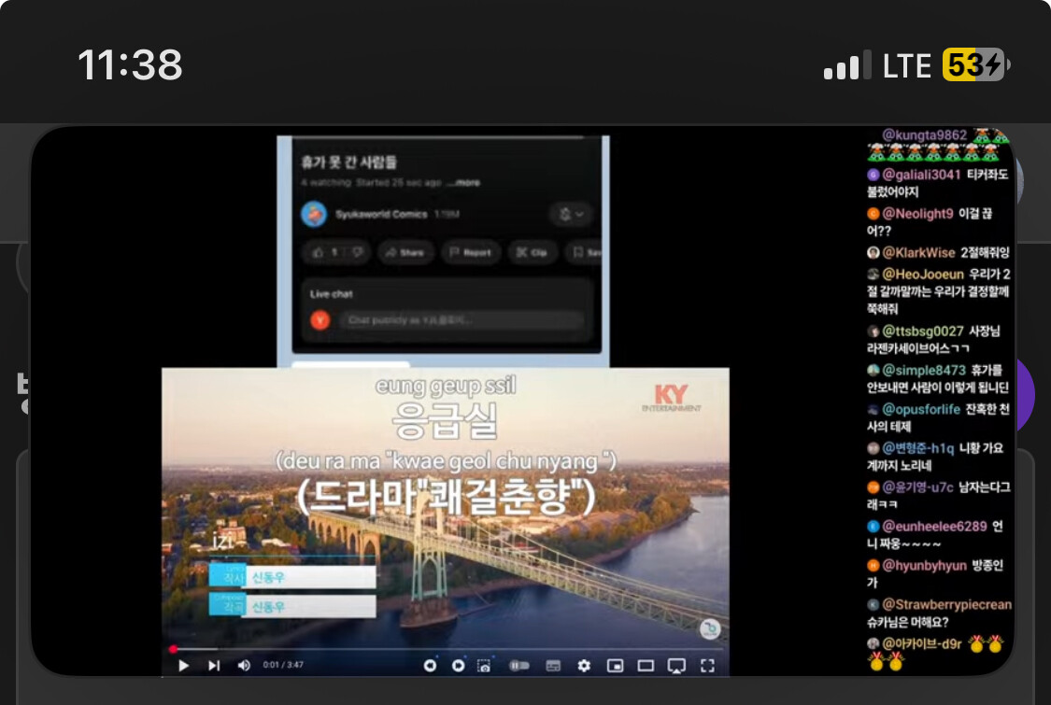1051x705 pixels.
Task: Click the Chat publicly input field
Action: 461,320
